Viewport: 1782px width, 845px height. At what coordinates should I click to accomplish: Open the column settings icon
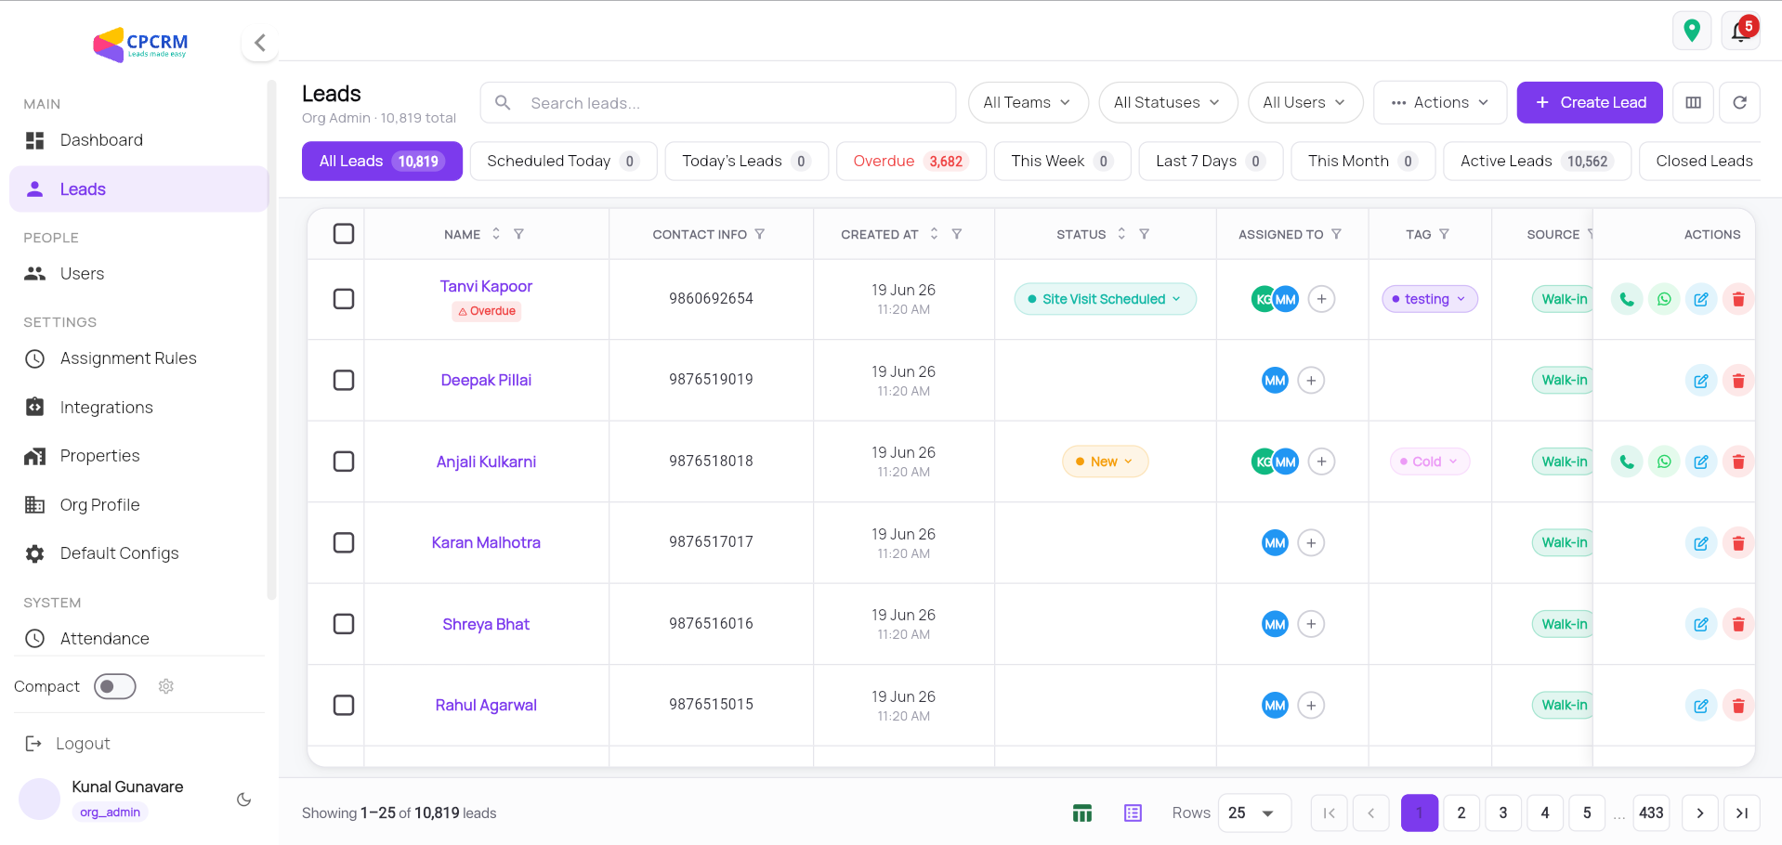click(1694, 102)
